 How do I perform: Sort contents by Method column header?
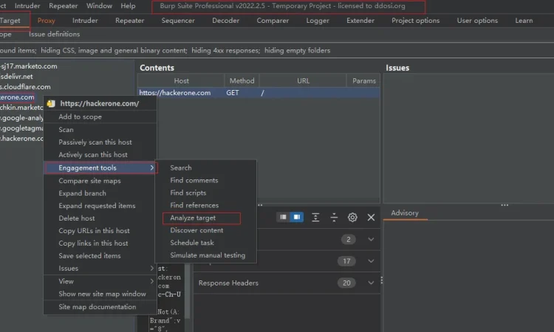pyautogui.click(x=242, y=81)
